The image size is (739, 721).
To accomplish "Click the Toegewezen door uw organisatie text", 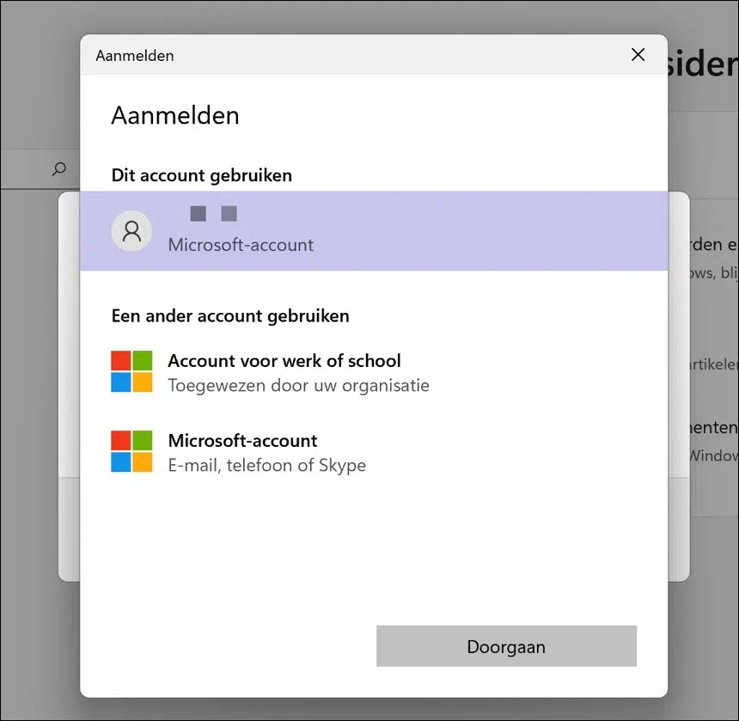I will [299, 386].
